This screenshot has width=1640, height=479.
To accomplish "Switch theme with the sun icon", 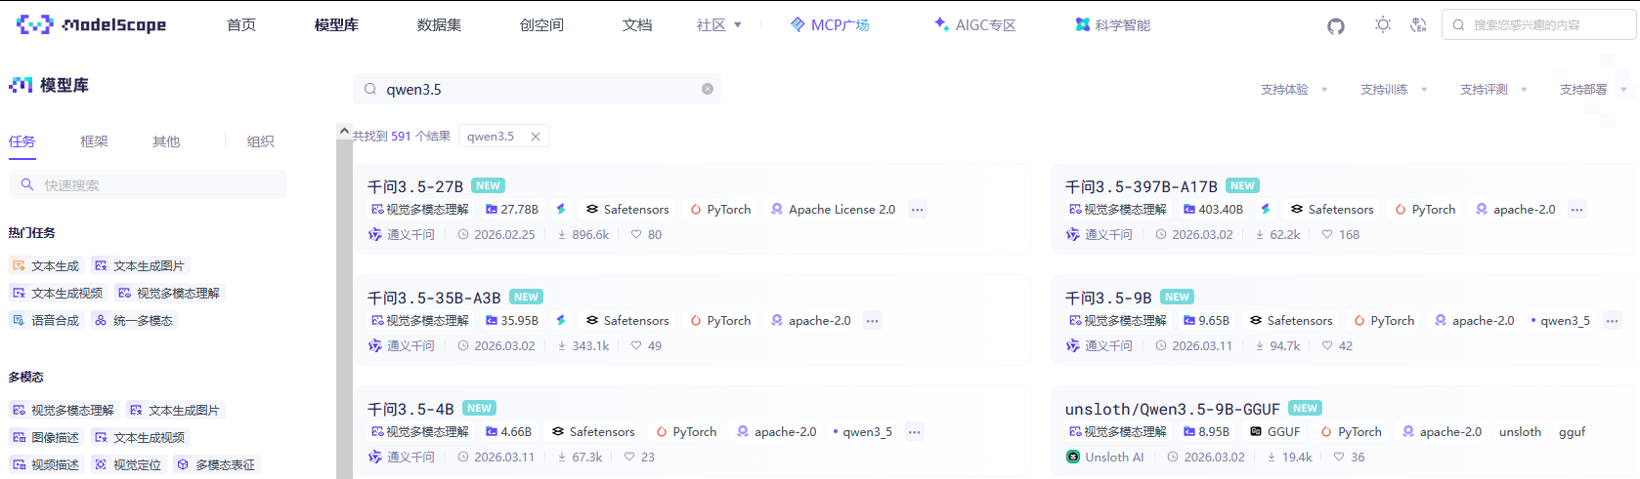I will tap(1382, 24).
